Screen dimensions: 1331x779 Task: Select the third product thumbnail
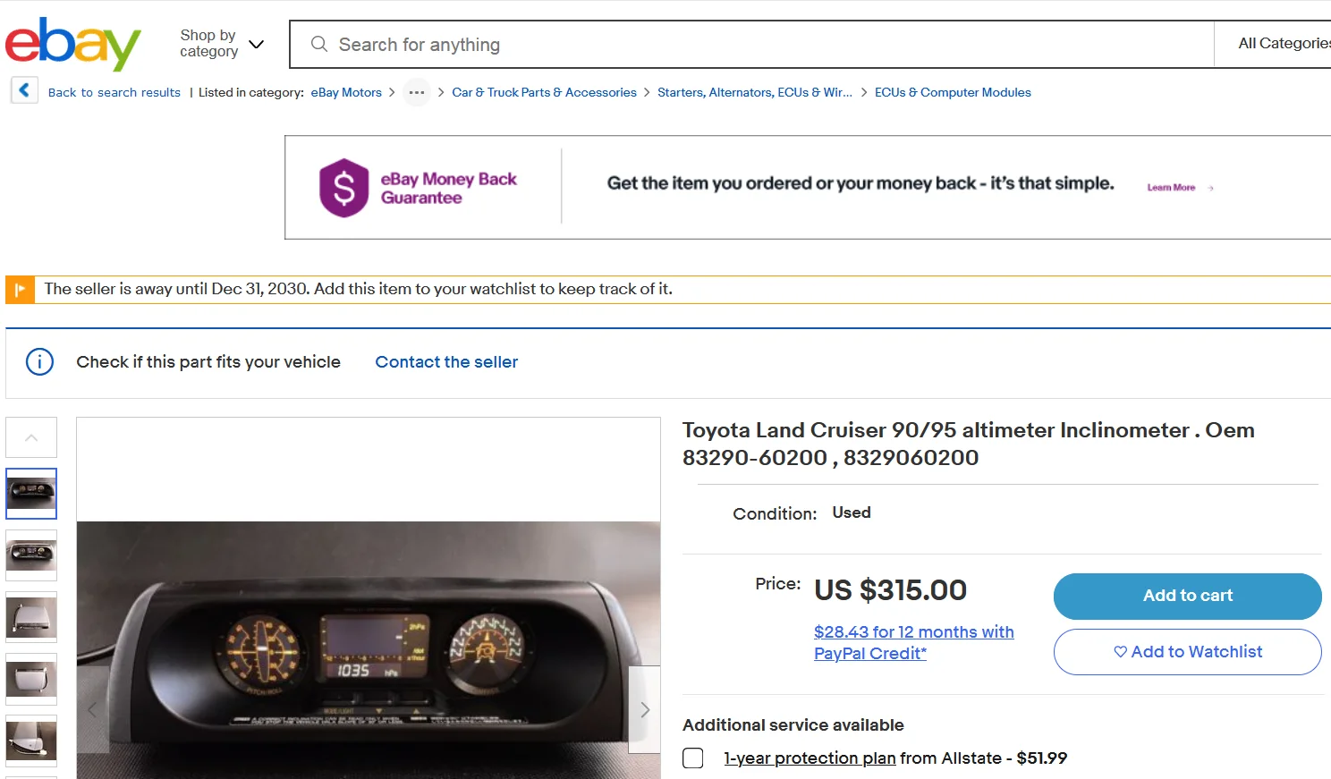[31, 617]
